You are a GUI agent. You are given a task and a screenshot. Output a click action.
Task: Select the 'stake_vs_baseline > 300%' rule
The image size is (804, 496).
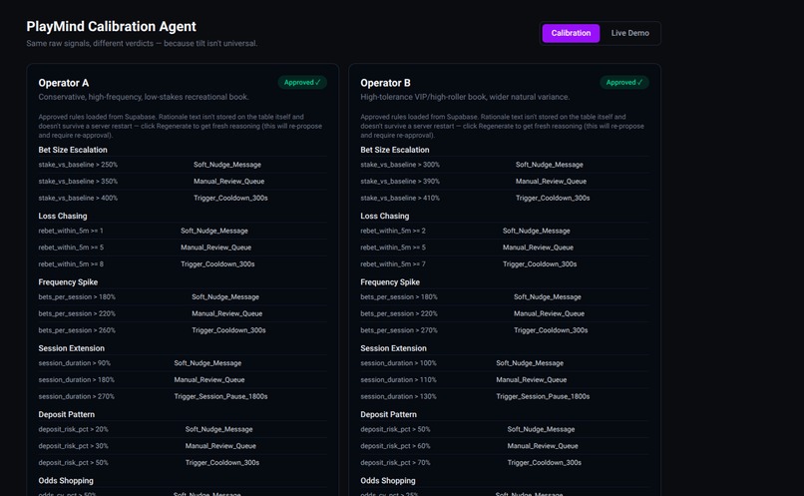coord(400,165)
